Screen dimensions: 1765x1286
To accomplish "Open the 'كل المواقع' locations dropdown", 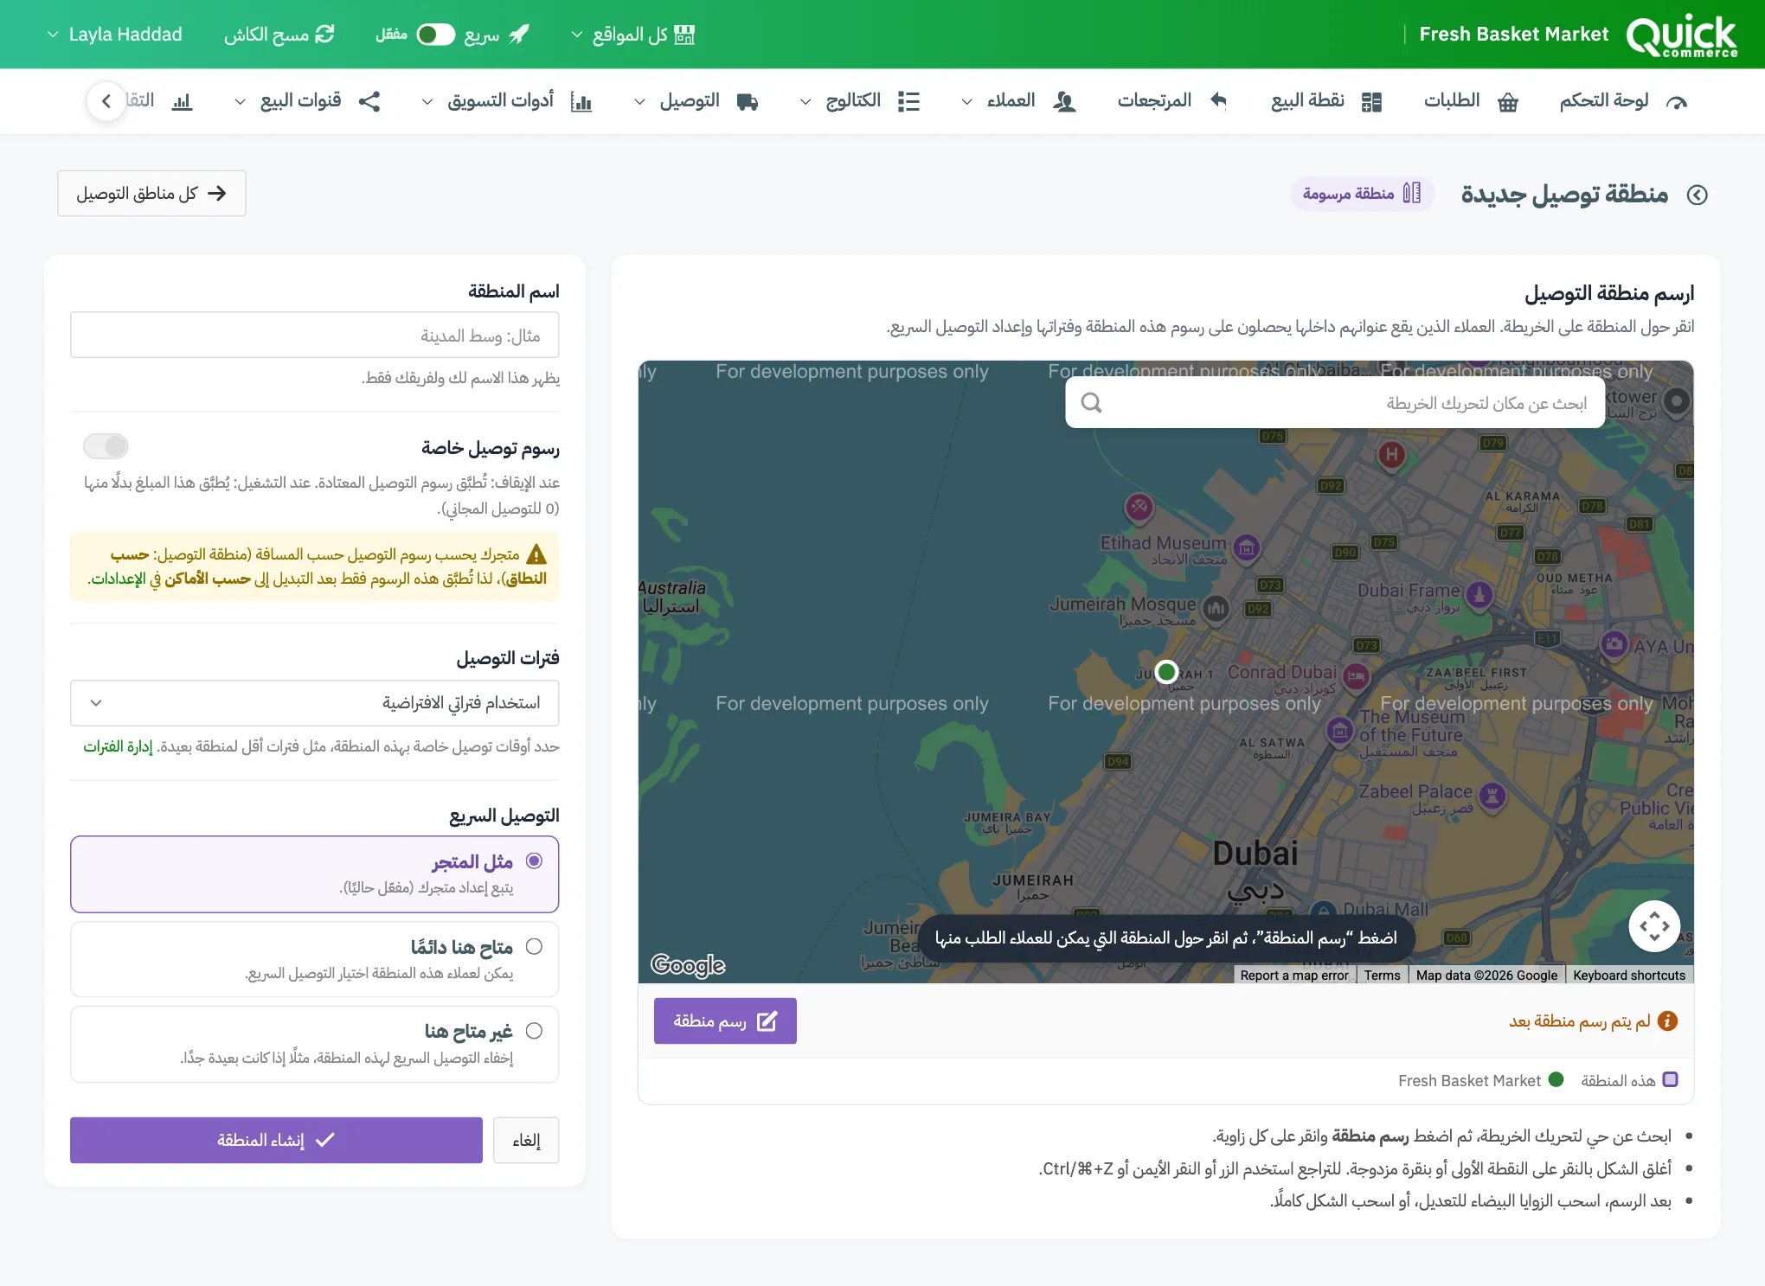I will (x=633, y=35).
